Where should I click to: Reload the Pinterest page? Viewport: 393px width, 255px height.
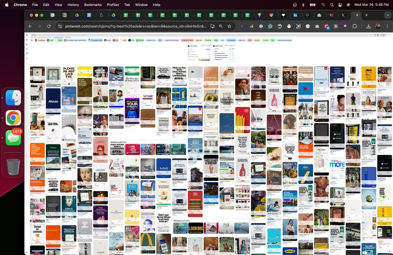point(49,26)
